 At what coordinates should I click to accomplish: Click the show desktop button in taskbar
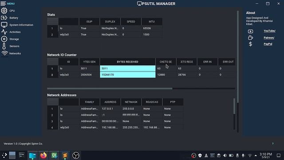[x=279, y=156]
